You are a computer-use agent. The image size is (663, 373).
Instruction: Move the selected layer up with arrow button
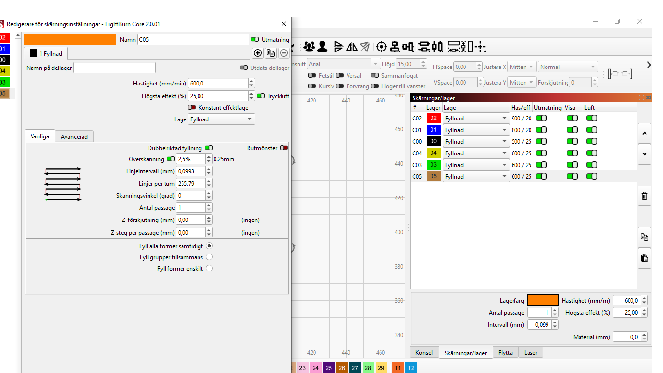(x=644, y=133)
